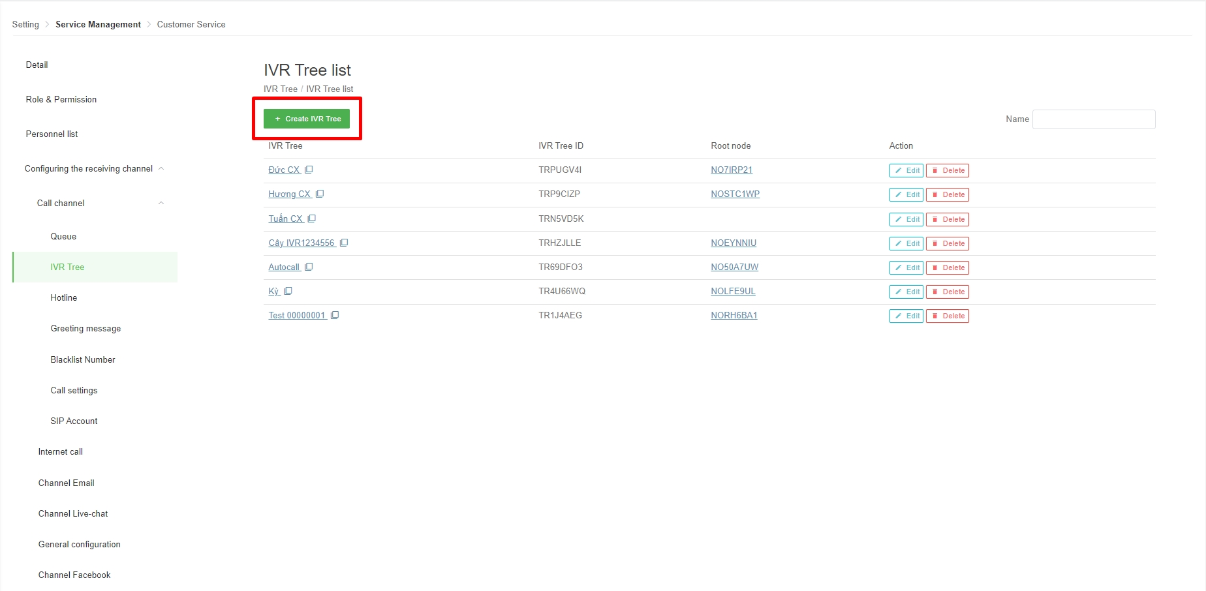
Task: Click copy icon beside Hương CX
Action: (x=320, y=194)
